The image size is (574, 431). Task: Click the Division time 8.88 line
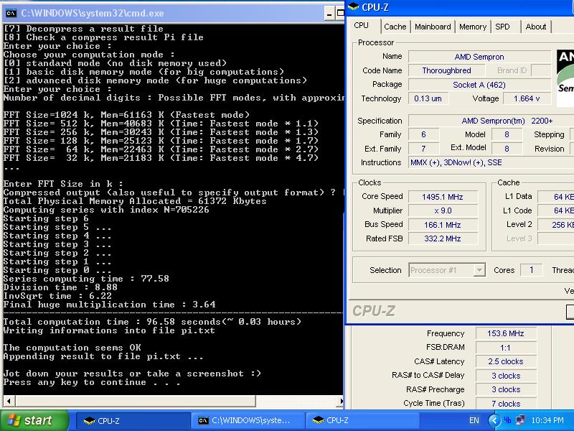point(60,287)
